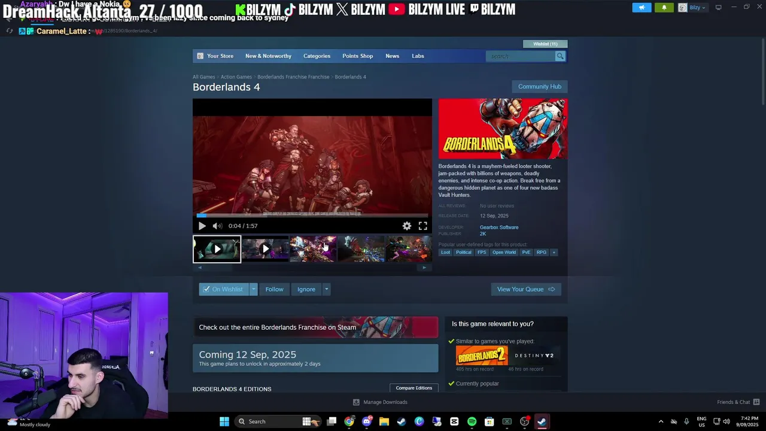This screenshot has width=766, height=431.
Task: Open the Gearbox Software developer link
Action: point(499,227)
